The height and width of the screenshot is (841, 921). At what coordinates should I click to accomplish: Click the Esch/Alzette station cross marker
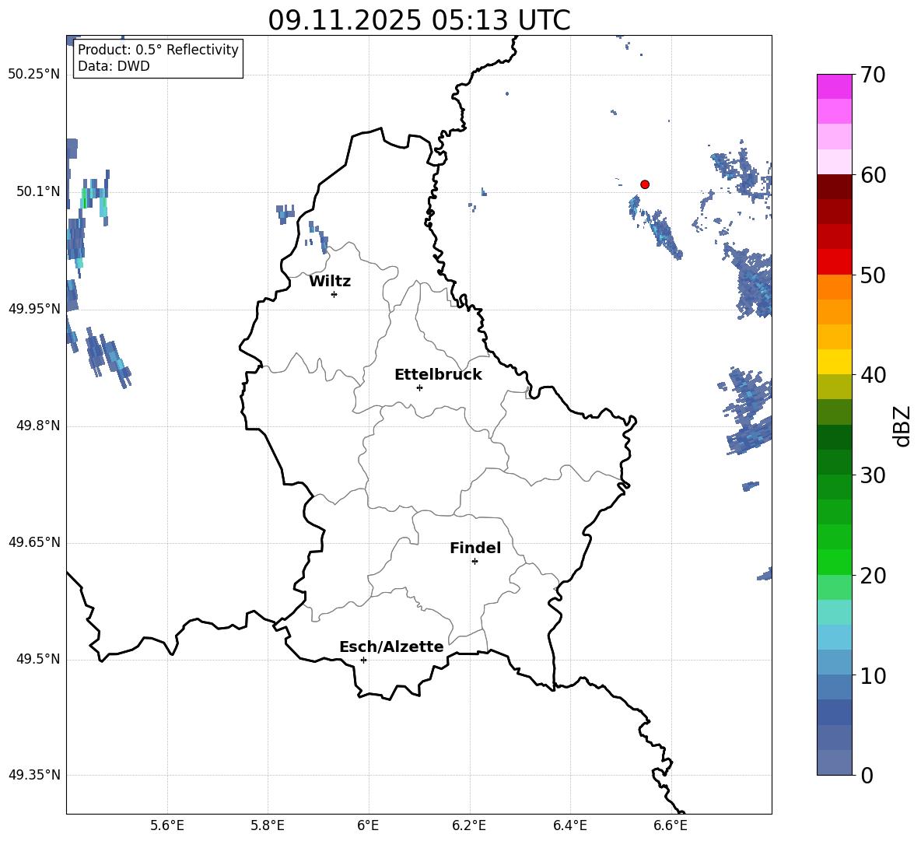pyautogui.click(x=363, y=660)
